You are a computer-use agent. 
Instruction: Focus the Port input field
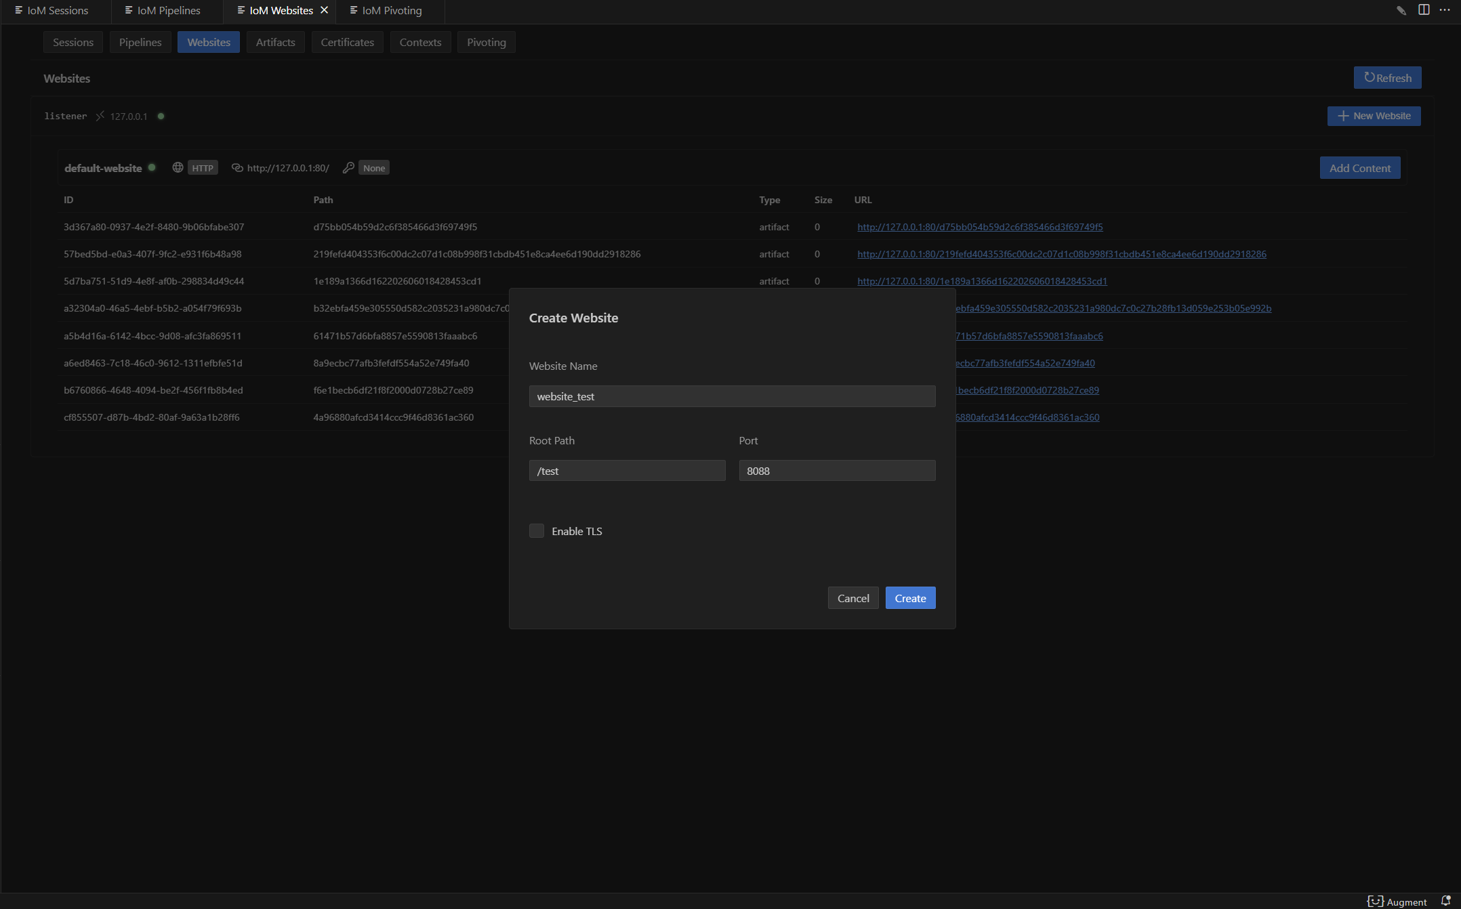pos(838,471)
